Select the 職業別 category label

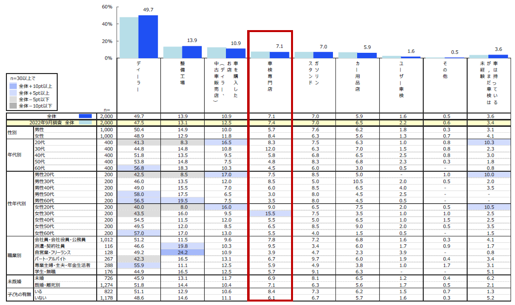15,255
